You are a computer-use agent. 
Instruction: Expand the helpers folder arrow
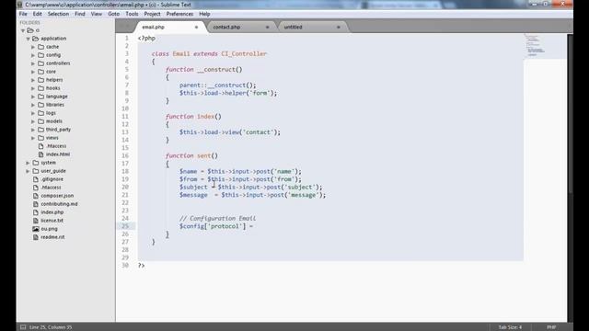[33, 80]
